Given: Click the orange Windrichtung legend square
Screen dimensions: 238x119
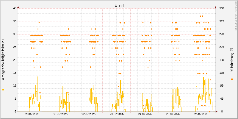Looking at the screenshot, I should point(232,79).
